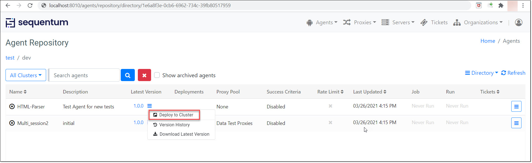The image size is (532, 163).
Task: Click the Multi_session2 agent name
Action: (33, 123)
